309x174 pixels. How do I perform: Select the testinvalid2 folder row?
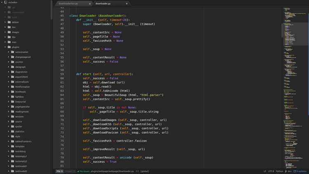26,171
